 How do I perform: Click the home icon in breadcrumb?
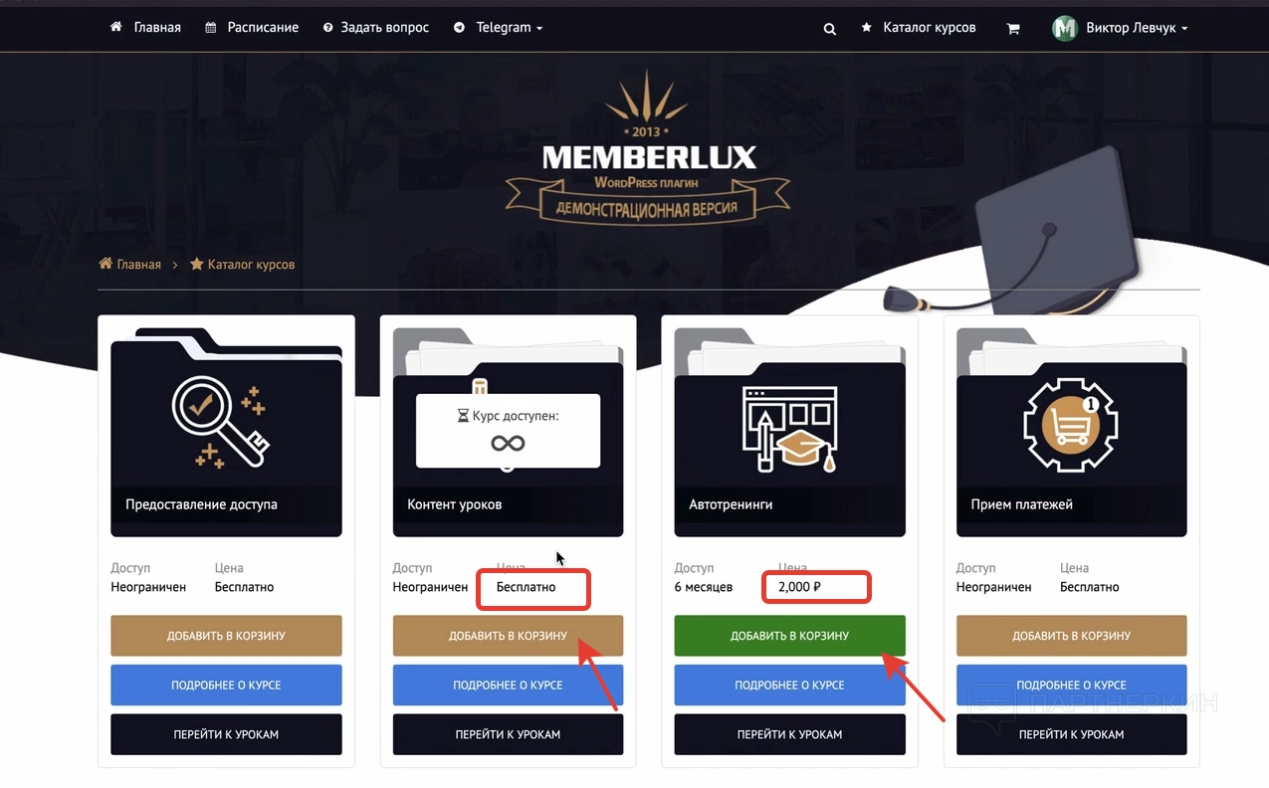[106, 264]
